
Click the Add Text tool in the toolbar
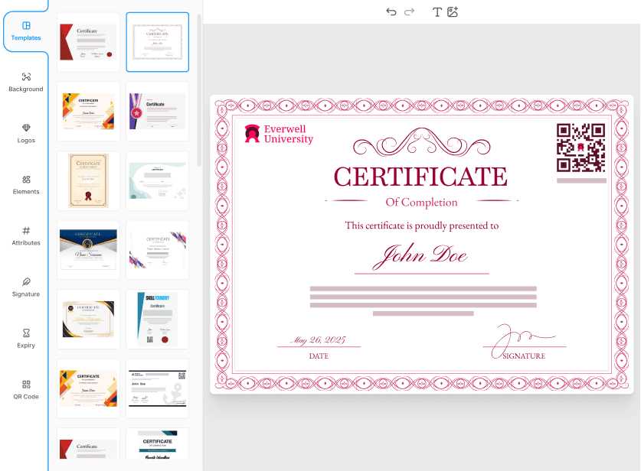pos(437,12)
